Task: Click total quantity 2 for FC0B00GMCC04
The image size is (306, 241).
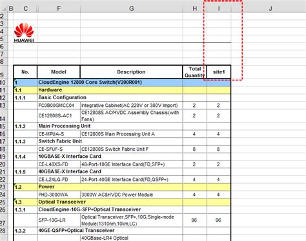Action: 194,106
